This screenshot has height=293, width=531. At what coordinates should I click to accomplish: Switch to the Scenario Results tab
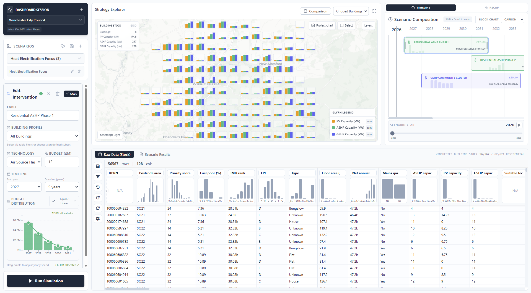pos(155,154)
